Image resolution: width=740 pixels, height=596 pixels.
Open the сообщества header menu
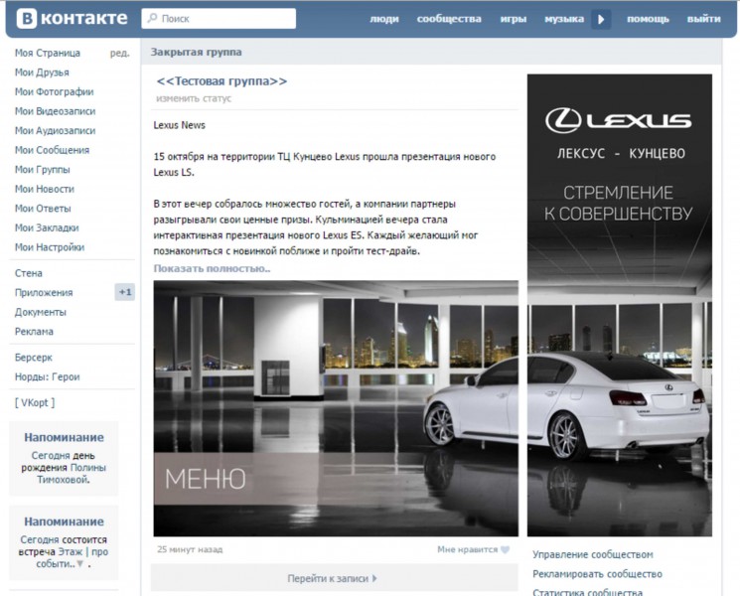[449, 19]
